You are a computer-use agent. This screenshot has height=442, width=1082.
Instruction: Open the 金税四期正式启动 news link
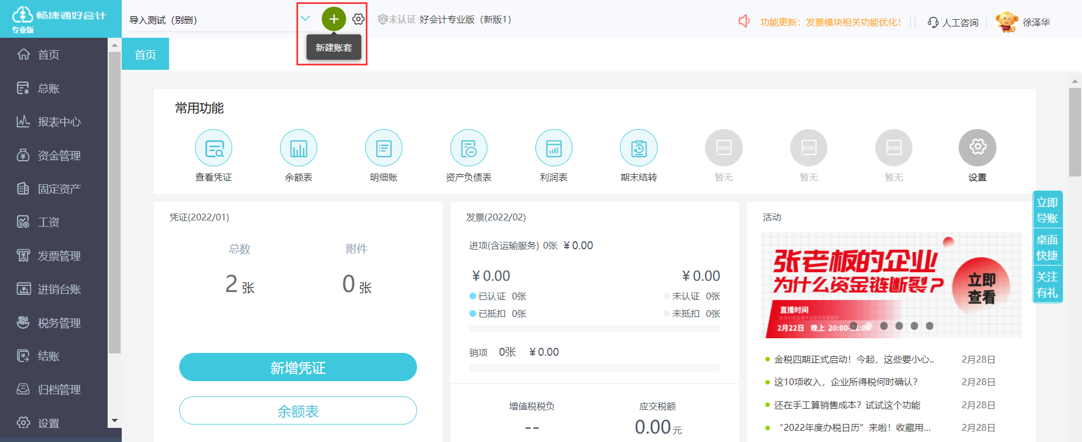click(854, 360)
